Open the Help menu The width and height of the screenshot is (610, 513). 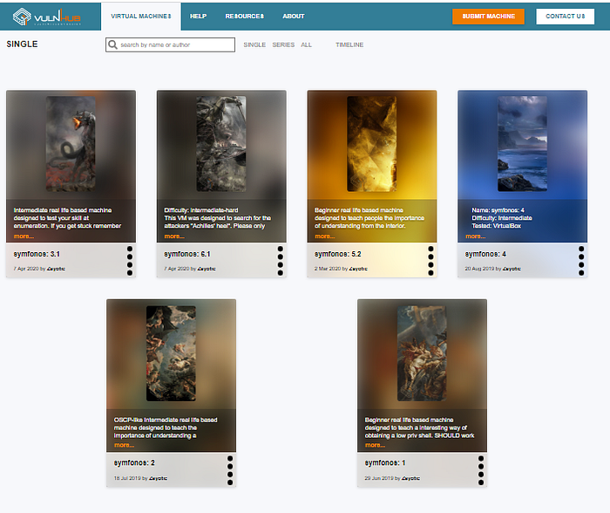(198, 17)
